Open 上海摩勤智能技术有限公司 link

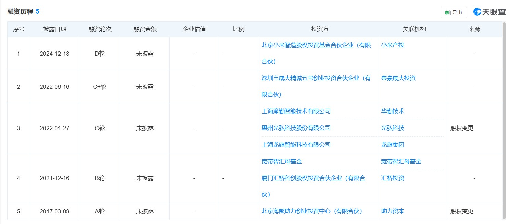296,111
